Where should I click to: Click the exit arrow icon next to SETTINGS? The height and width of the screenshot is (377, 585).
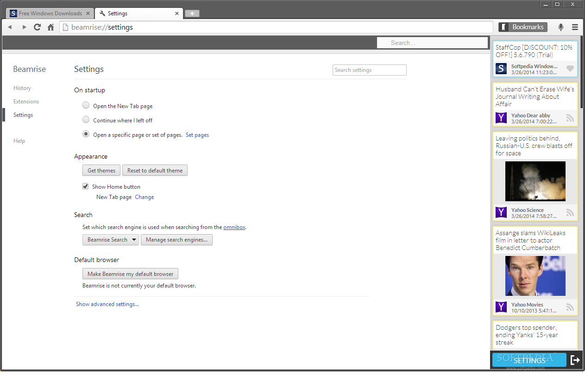tap(575, 360)
